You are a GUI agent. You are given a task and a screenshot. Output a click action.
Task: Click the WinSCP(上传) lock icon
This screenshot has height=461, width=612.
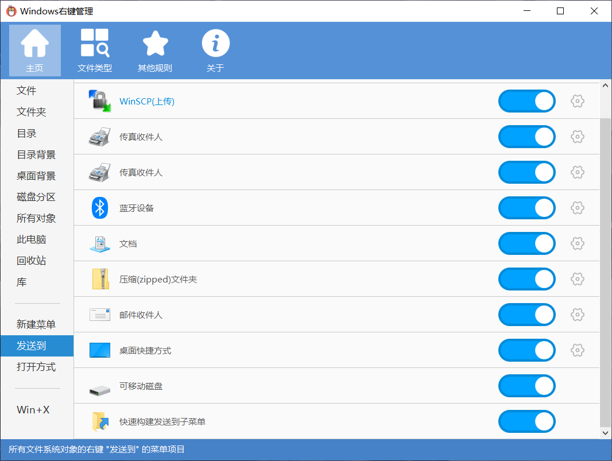100,101
